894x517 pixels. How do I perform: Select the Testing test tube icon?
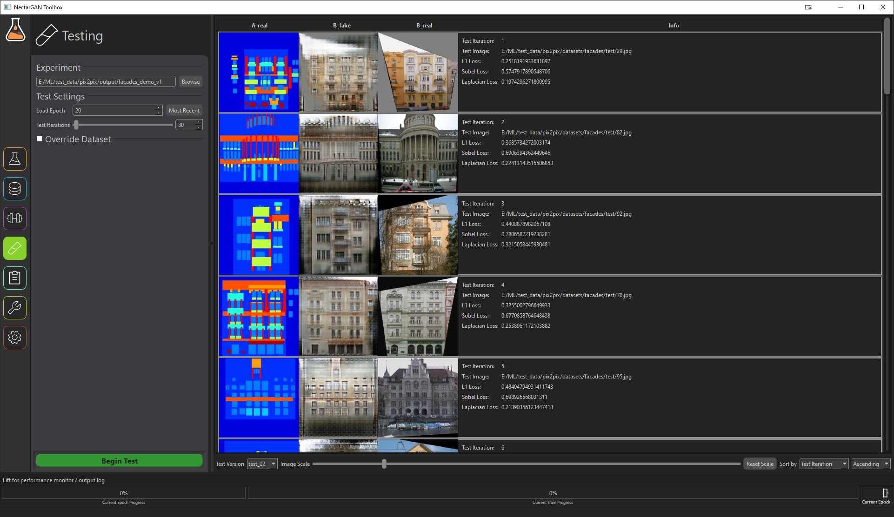15,248
